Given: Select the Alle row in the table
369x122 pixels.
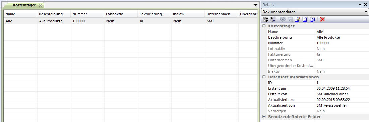Looking at the screenshot, I should point(130,21).
